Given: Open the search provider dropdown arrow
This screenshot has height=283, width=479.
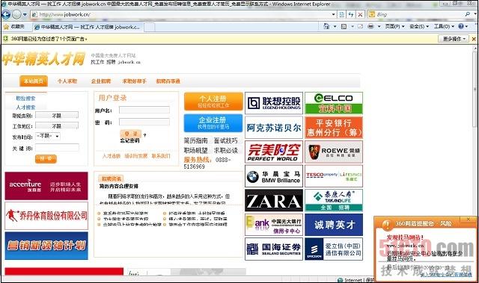Looking at the screenshot, I should (x=475, y=14).
